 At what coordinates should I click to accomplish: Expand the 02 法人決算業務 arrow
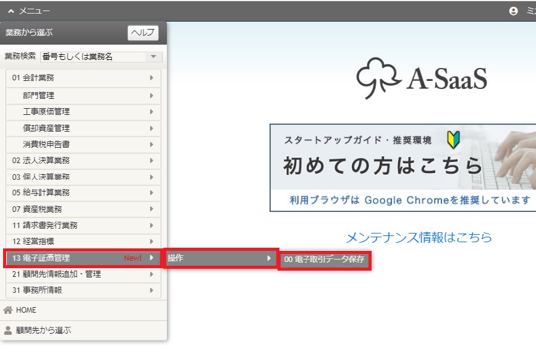point(151,161)
